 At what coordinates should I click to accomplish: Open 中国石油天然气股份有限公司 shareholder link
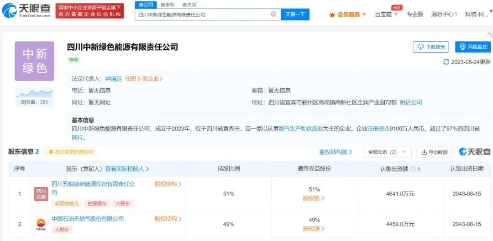coord(88,218)
